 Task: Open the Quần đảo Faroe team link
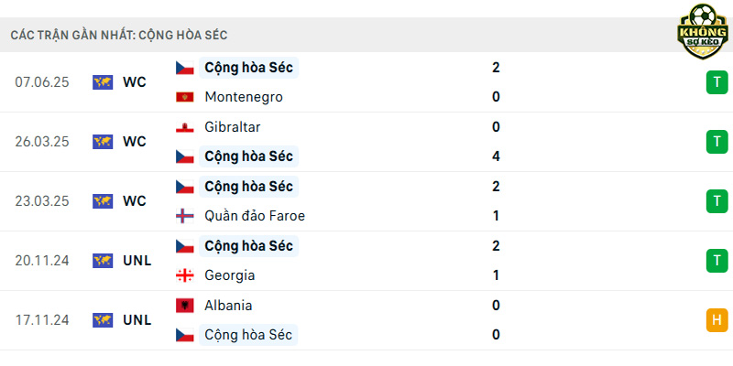click(x=255, y=216)
